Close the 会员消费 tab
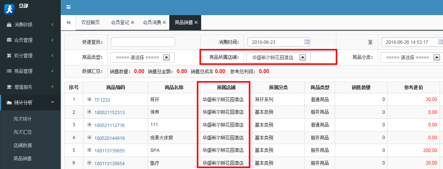Viewport: 443px width, 169px height. [x=164, y=23]
